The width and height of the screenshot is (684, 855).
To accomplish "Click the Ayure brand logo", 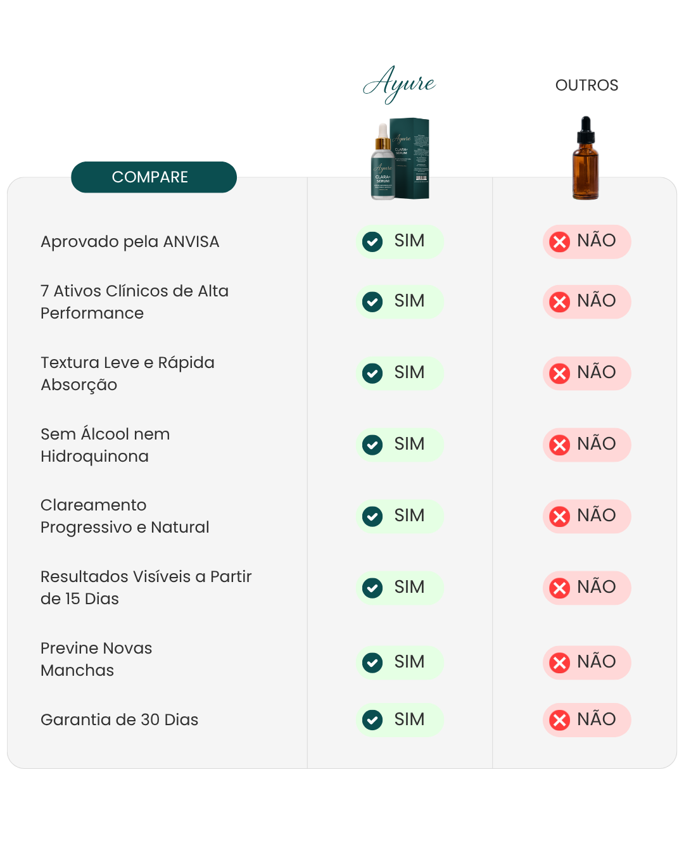I will click(x=399, y=84).
